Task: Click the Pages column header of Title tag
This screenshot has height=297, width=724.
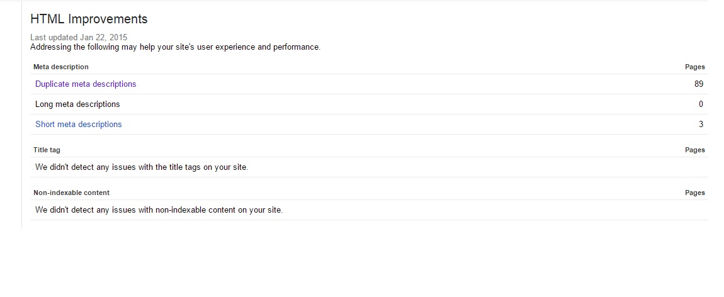Action: (695, 150)
